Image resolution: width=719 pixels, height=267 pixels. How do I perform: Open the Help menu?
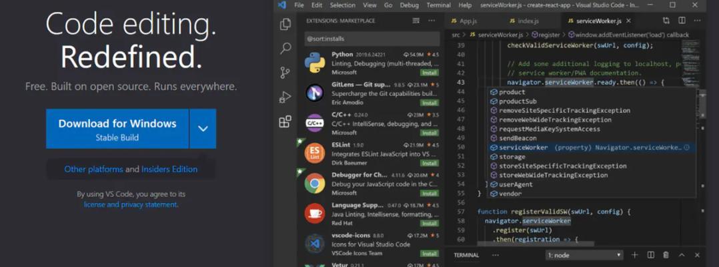[x=465, y=5]
